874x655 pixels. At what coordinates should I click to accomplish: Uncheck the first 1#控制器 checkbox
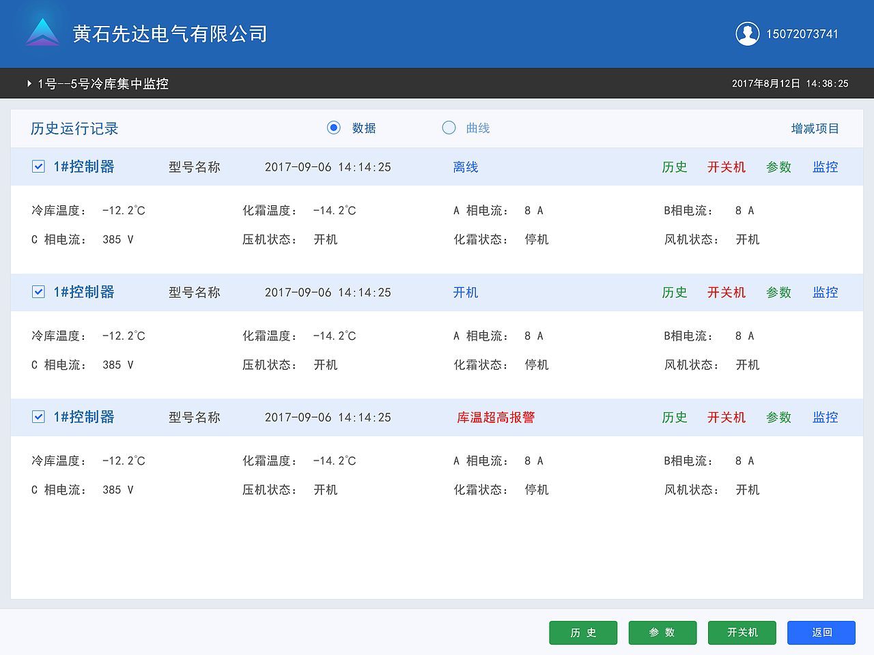click(38, 166)
